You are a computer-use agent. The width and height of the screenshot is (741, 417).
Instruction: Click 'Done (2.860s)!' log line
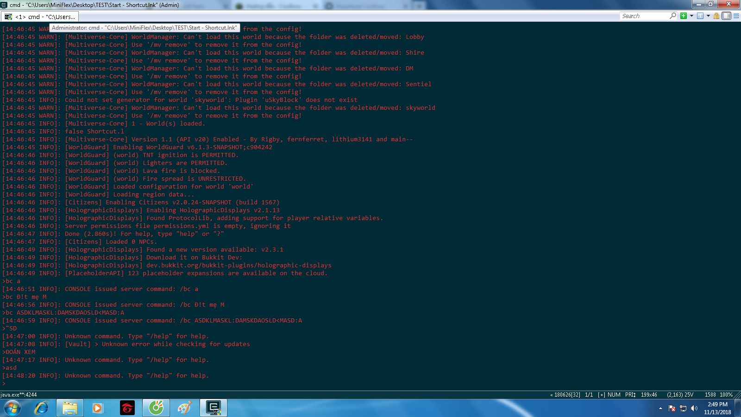tap(113, 234)
